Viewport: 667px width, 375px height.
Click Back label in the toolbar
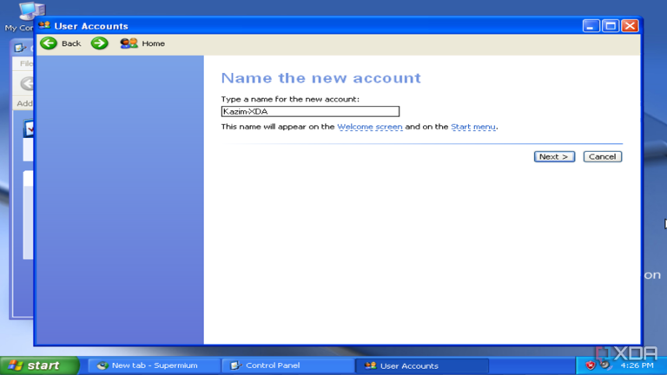(x=71, y=43)
